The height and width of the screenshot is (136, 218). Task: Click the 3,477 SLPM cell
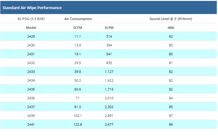pyautogui.click(x=109, y=124)
